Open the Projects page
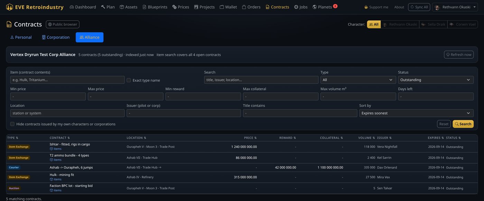Image resolution: width=484 pixels, height=201 pixels. [x=204, y=7]
